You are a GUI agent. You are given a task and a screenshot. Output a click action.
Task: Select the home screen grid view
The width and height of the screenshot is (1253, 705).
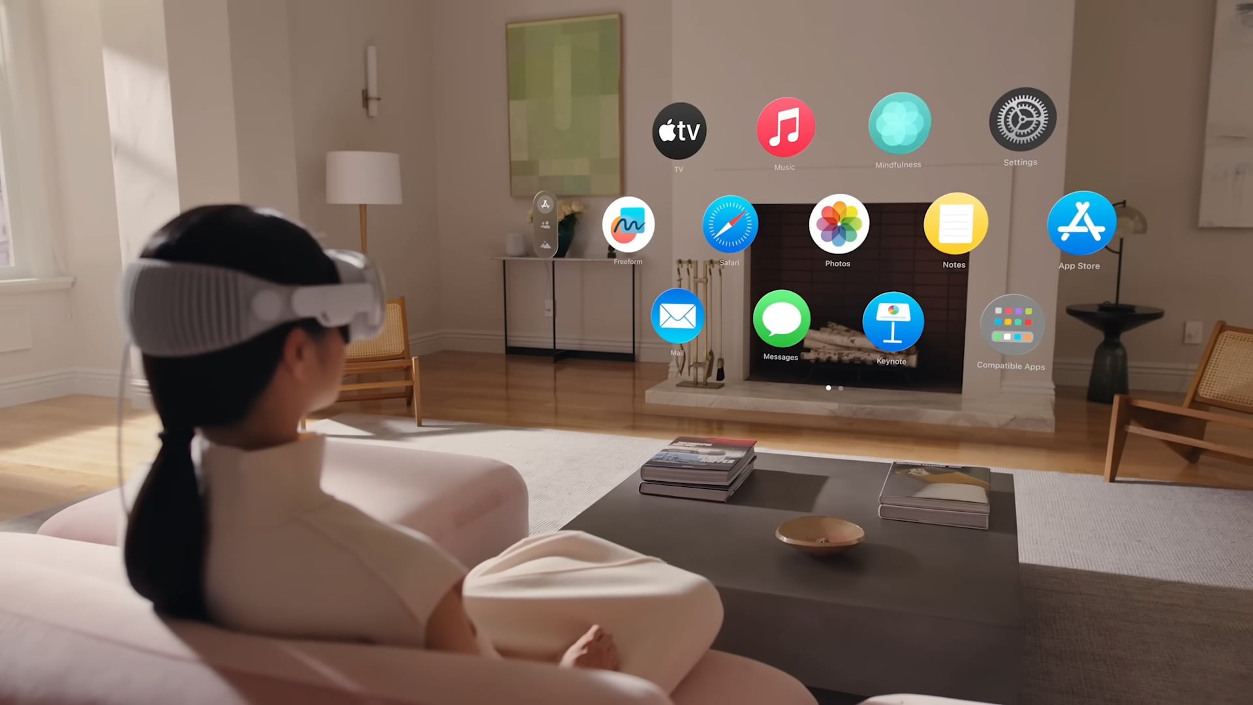pyautogui.click(x=546, y=204)
